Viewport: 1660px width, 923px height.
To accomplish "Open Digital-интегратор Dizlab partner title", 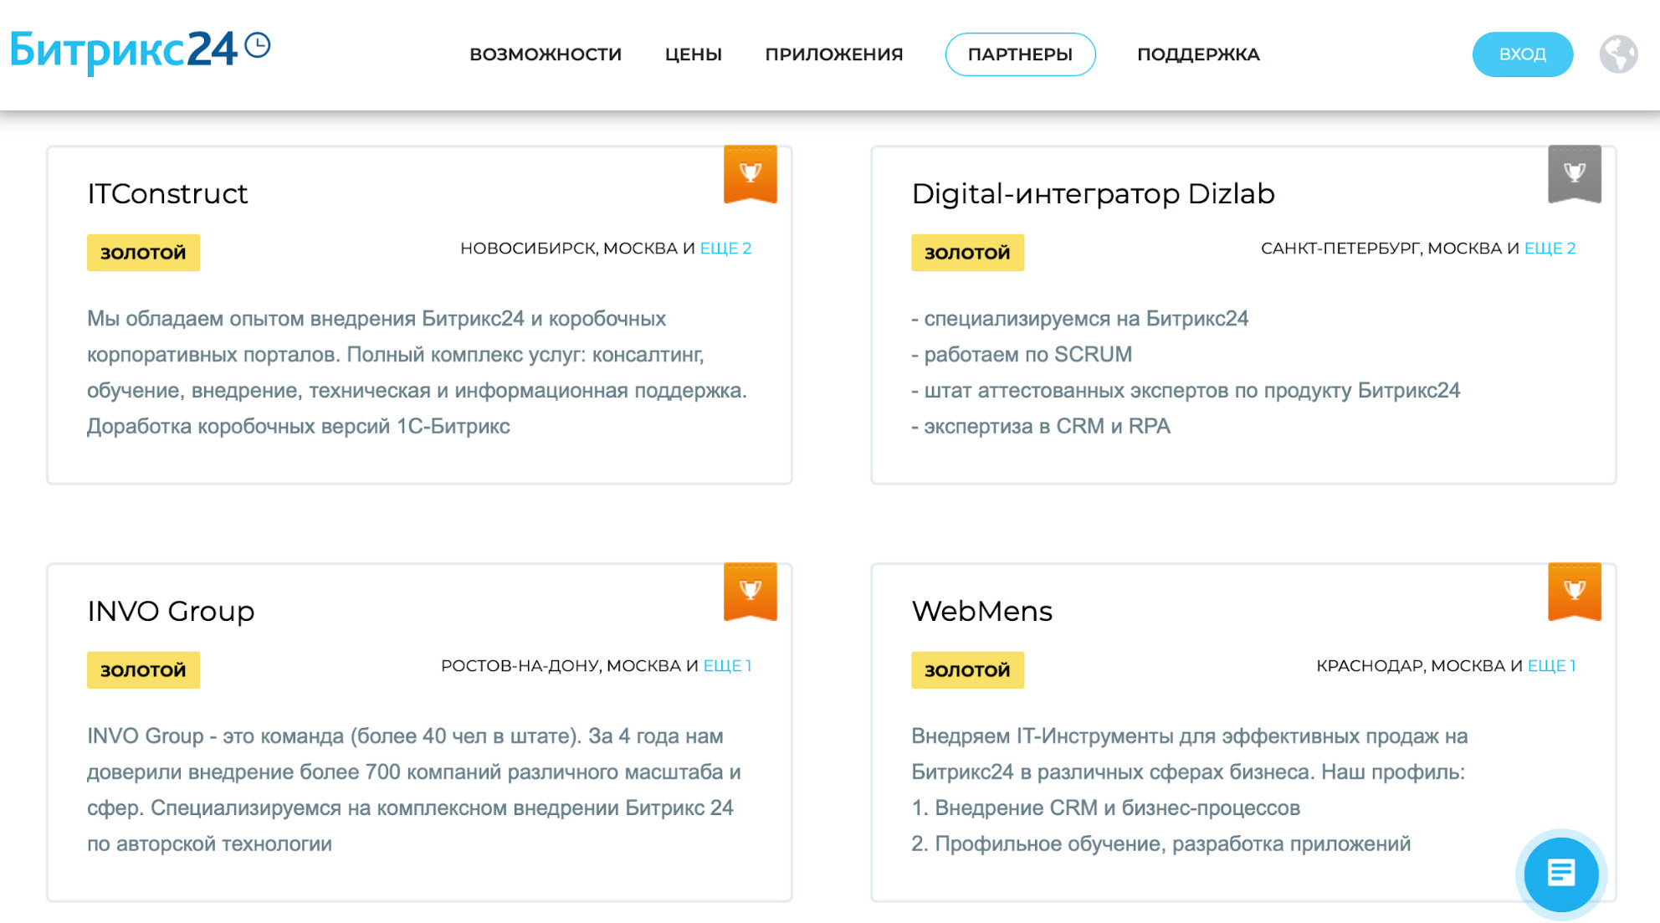I will click(x=1093, y=194).
